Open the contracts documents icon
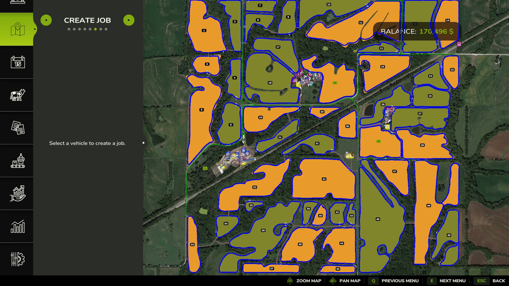The width and height of the screenshot is (509, 286). (x=17, y=128)
